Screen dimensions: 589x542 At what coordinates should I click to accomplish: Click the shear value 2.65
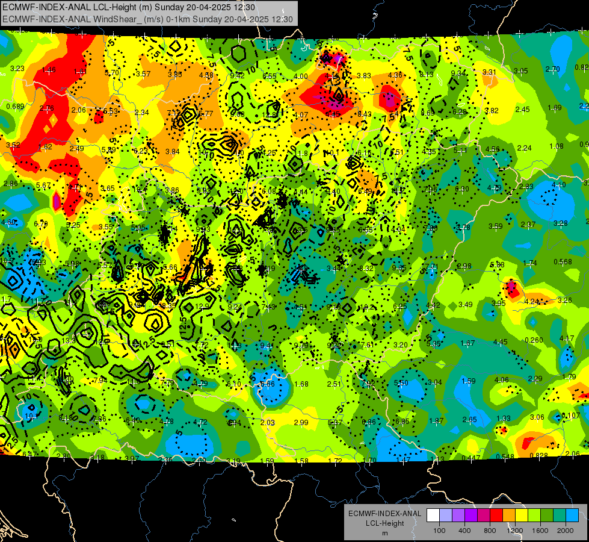[x=469, y=420]
